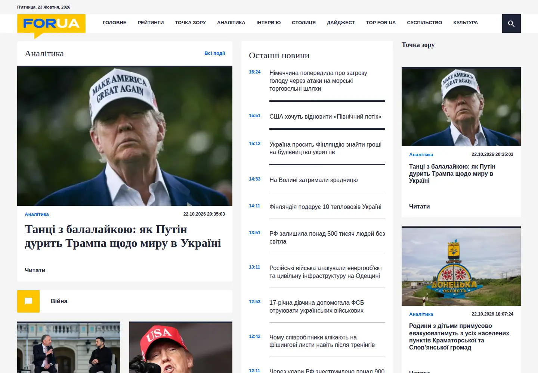The width and height of the screenshot is (538, 373).
Task: Open the Донецька область sign photo
Action: tap(461, 267)
